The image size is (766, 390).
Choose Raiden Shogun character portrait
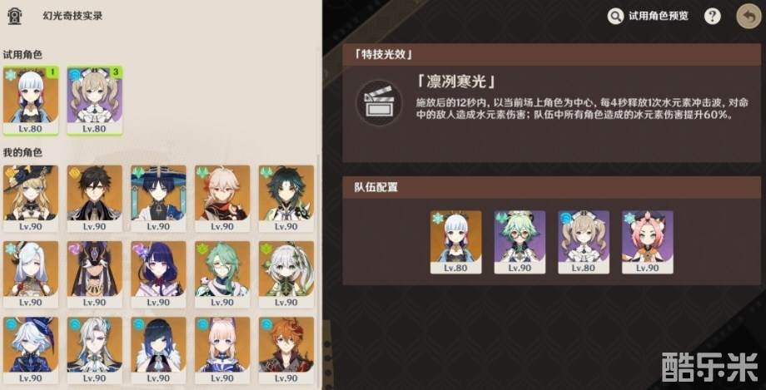click(158, 274)
